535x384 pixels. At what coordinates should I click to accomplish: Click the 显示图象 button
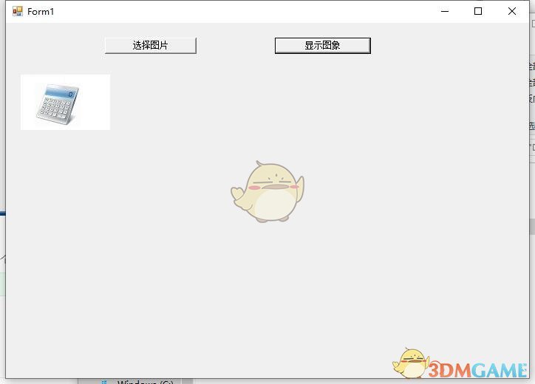click(322, 45)
